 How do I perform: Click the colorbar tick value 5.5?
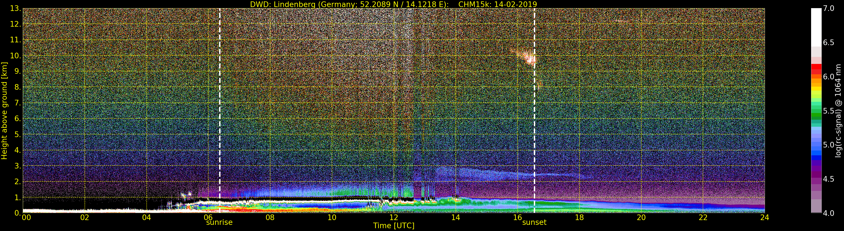click(829, 111)
